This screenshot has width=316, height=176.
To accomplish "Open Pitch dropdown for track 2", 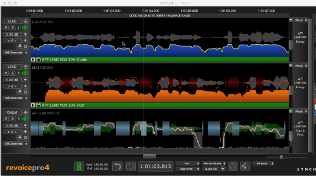I will click(x=301, y=66).
